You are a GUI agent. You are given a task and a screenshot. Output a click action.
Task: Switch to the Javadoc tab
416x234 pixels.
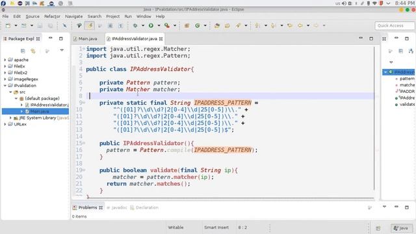pos(116,207)
